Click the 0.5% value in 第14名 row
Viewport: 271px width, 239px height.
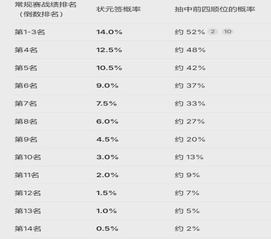(x=107, y=229)
